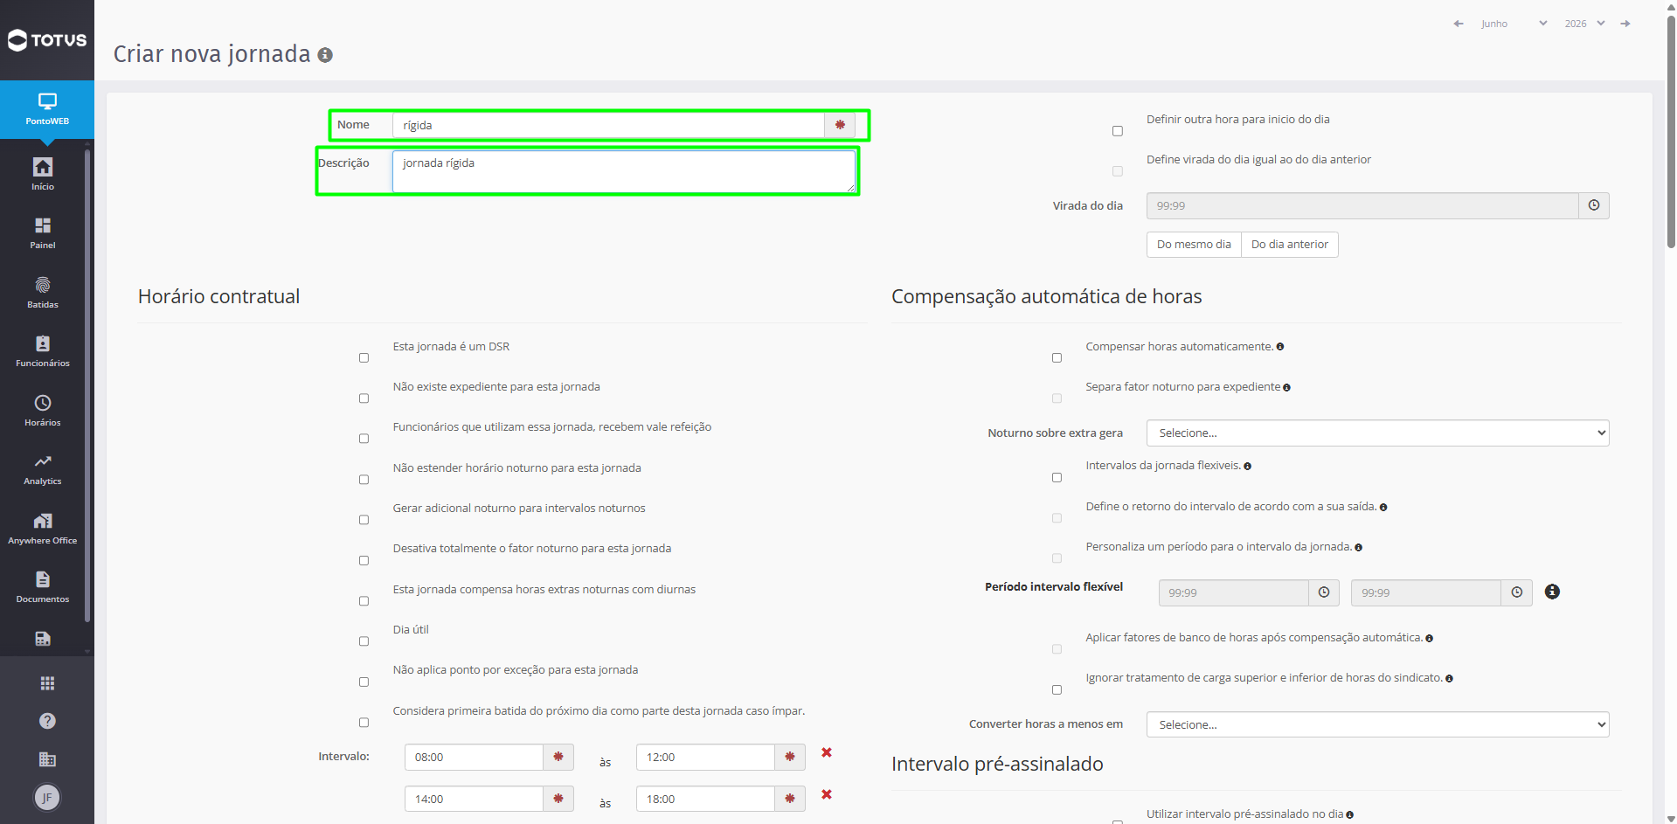Enable Compensar horas automaticamente
Viewport: 1677px width, 824px height.
pyautogui.click(x=1057, y=358)
